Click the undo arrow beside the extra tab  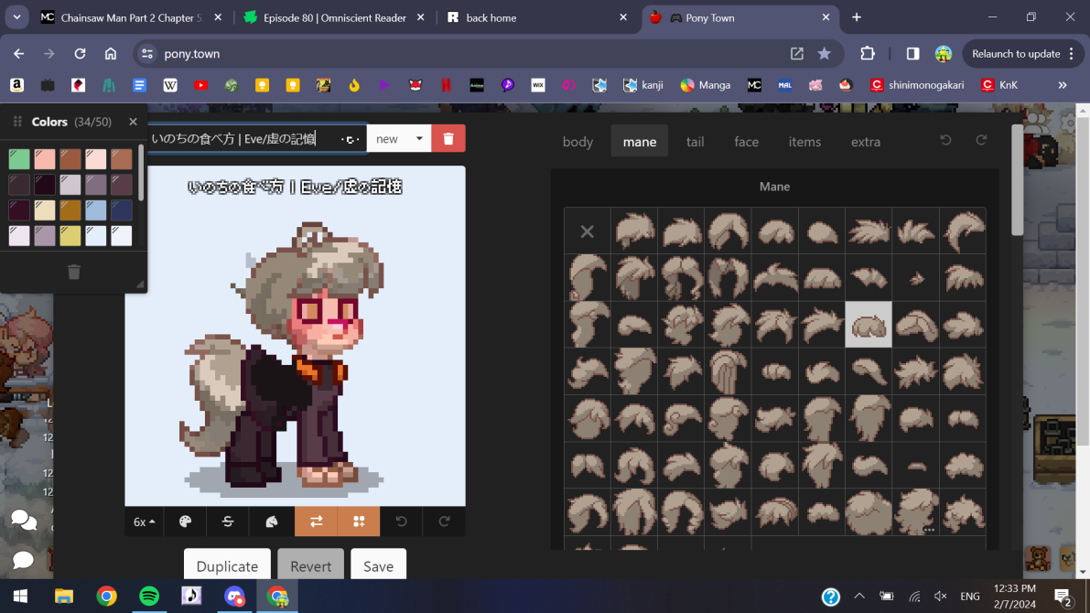pos(945,140)
